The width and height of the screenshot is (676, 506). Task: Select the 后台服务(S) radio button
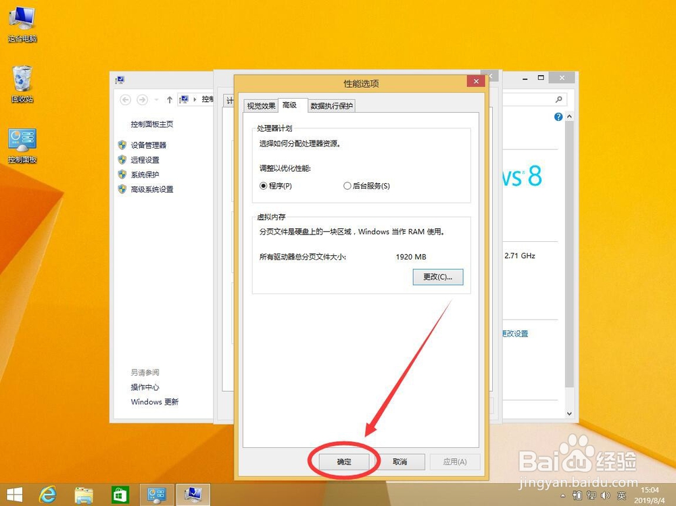tap(347, 185)
